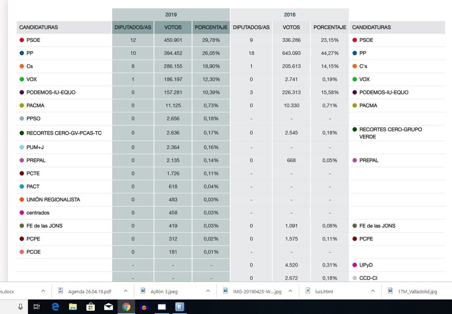Open downloaded file 17M_Valladolid.jpg
Viewport: 452px width, 314px height.
pos(417,291)
